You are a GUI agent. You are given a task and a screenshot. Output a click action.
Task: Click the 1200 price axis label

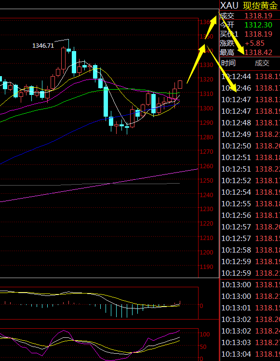point(207,253)
